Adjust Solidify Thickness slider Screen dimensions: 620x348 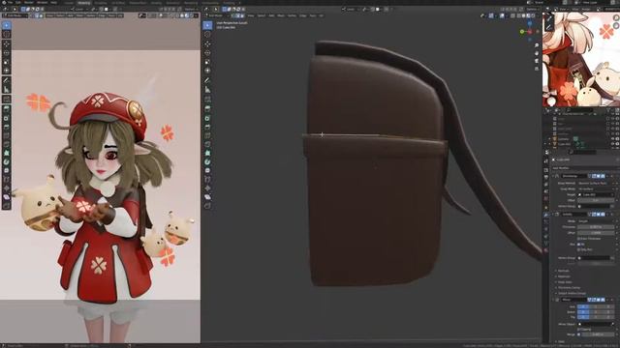pos(596,227)
